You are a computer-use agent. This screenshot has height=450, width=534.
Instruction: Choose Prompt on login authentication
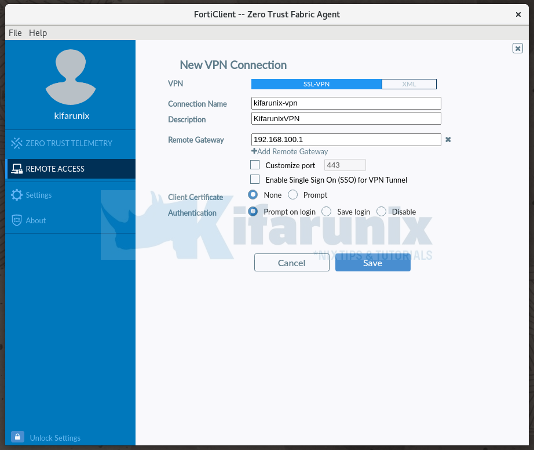[253, 211]
